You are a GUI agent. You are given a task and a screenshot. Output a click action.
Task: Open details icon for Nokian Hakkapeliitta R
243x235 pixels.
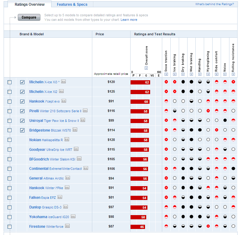pyautogui.click(x=67, y=139)
